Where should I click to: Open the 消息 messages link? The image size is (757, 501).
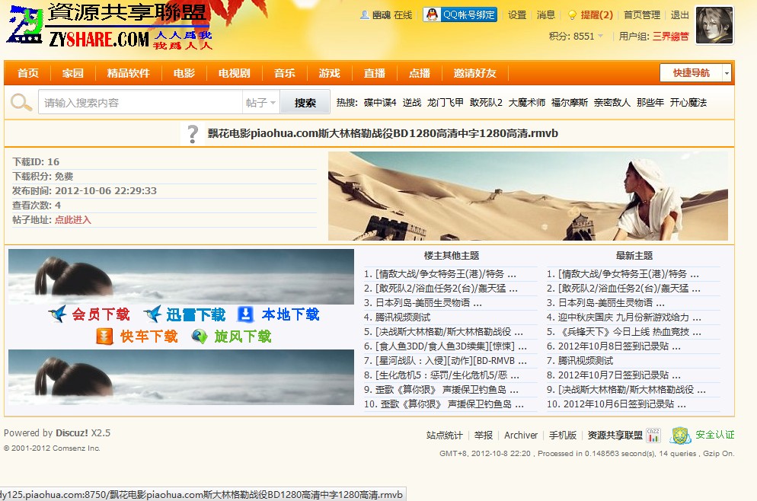pyautogui.click(x=546, y=15)
